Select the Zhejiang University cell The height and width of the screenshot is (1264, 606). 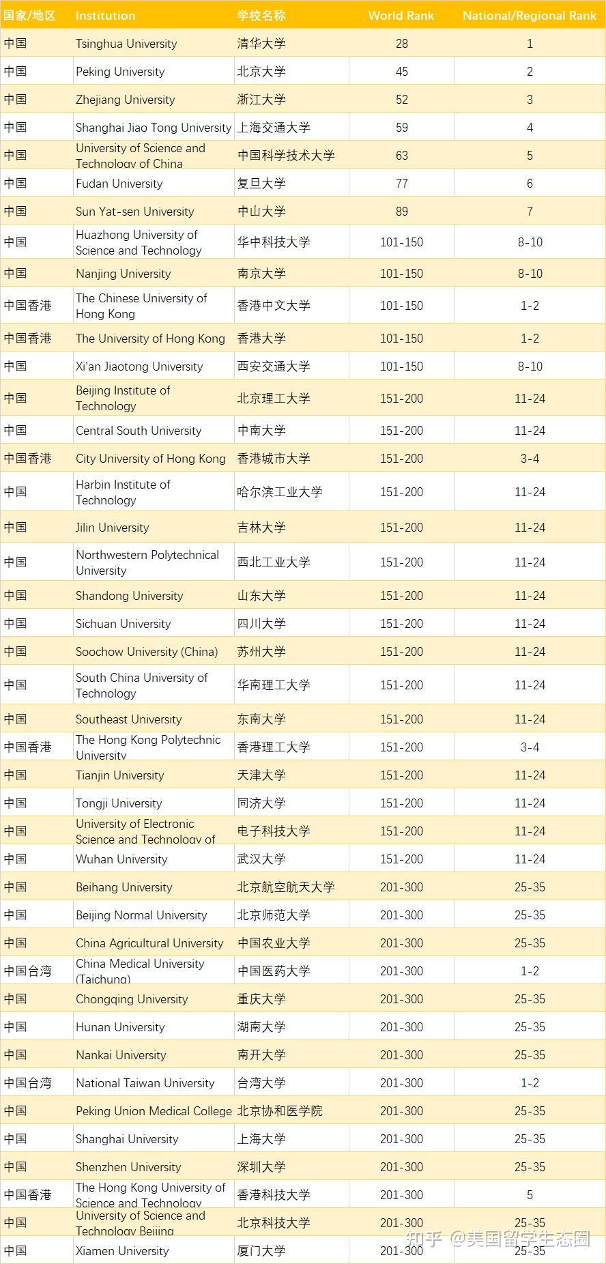(154, 100)
